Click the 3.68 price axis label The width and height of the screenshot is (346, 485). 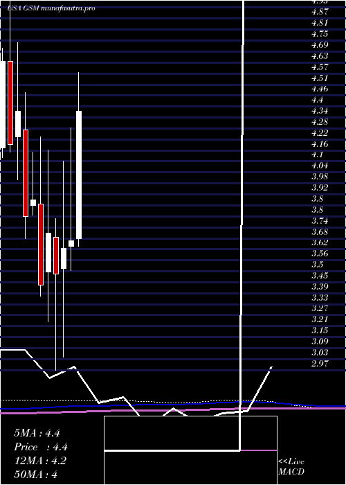coord(320,231)
